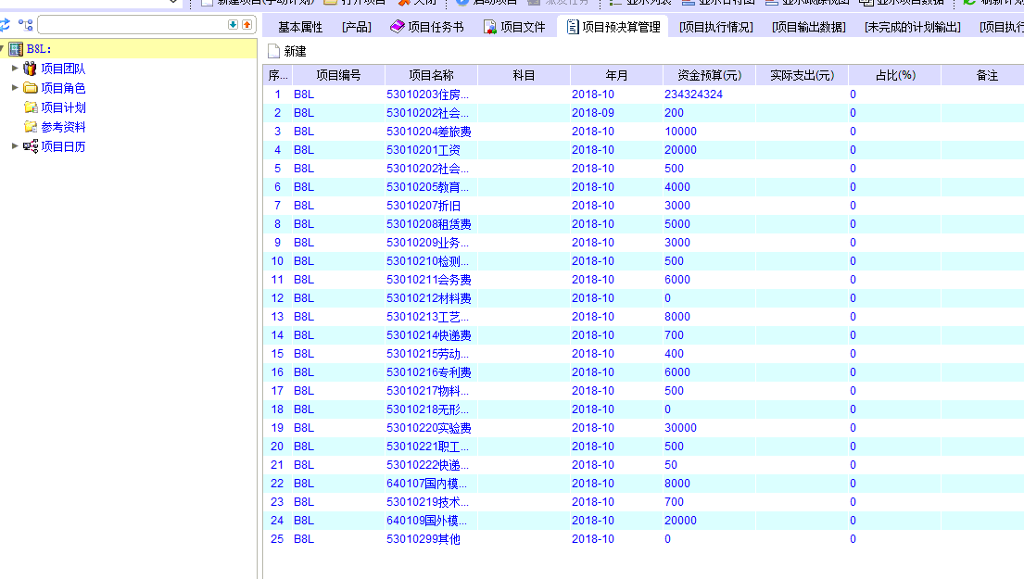Expand the 项目日历 disclosure triangle
1024x579 pixels.
[x=15, y=146]
